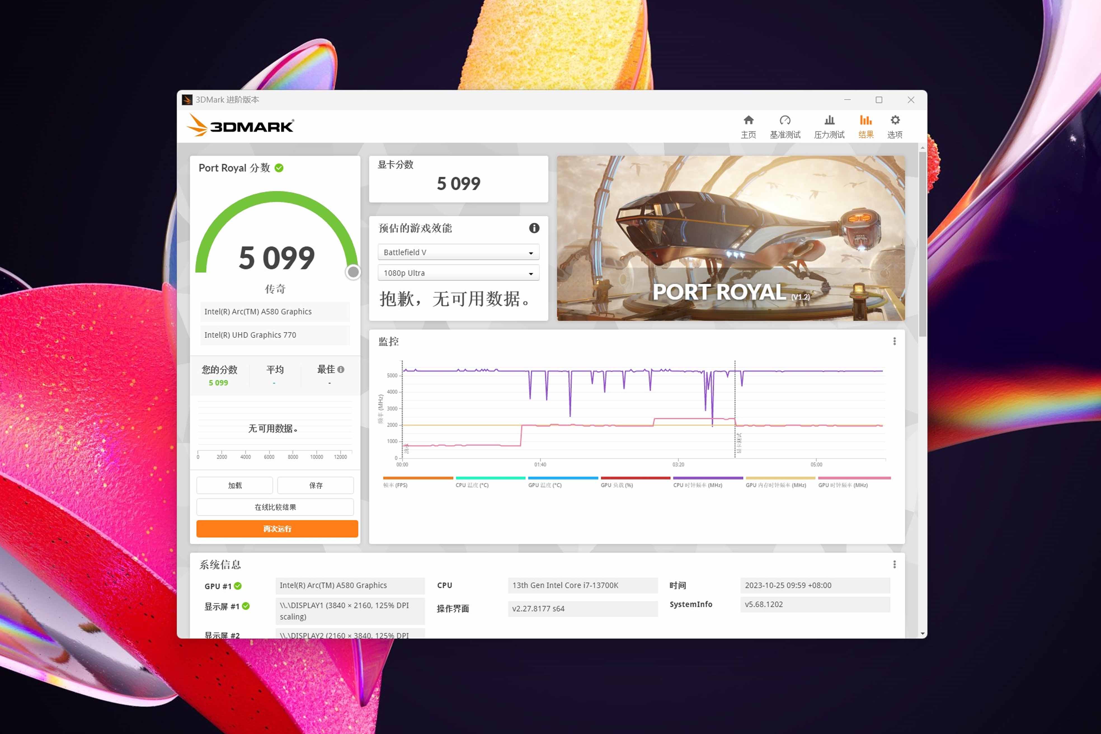Open the 系统信息 panel three-dot menu
Image resolution: width=1101 pixels, height=734 pixels.
(x=895, y=564)
